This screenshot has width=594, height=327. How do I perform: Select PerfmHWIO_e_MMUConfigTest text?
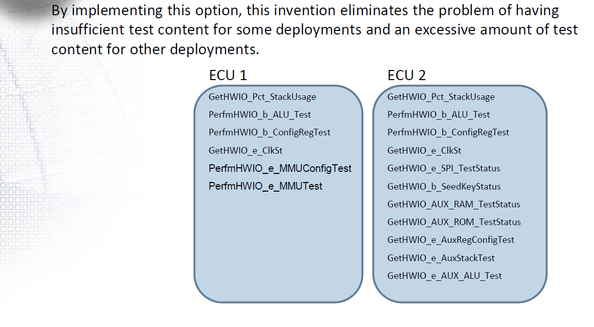(x=280, y=168)
